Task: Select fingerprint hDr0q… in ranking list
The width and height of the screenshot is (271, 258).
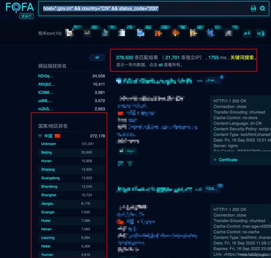Action: [46, 76]
